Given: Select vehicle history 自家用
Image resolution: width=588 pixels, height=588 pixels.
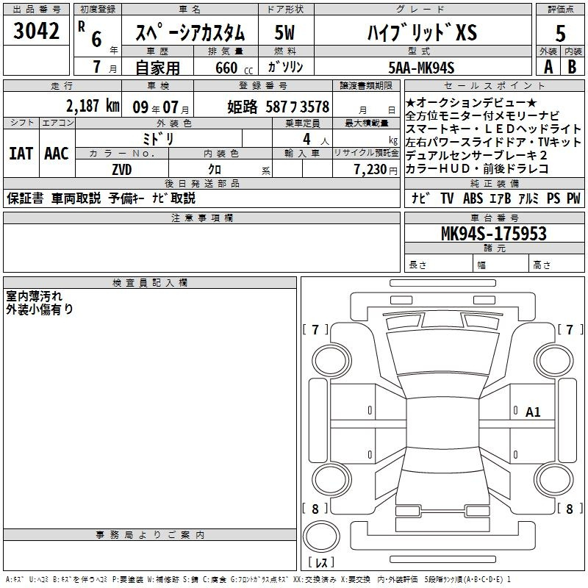Looking at the screenshot, I should pyautogui.click(x=157, y=68).
